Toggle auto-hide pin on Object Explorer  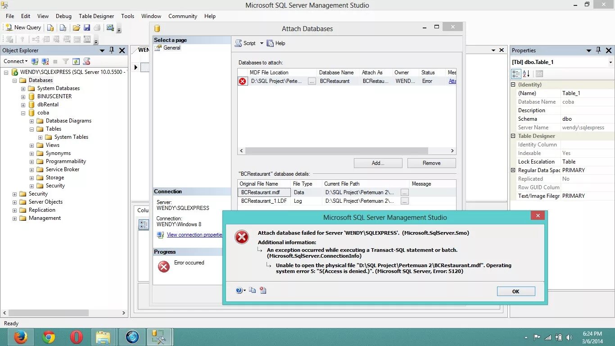pos(112,50)
